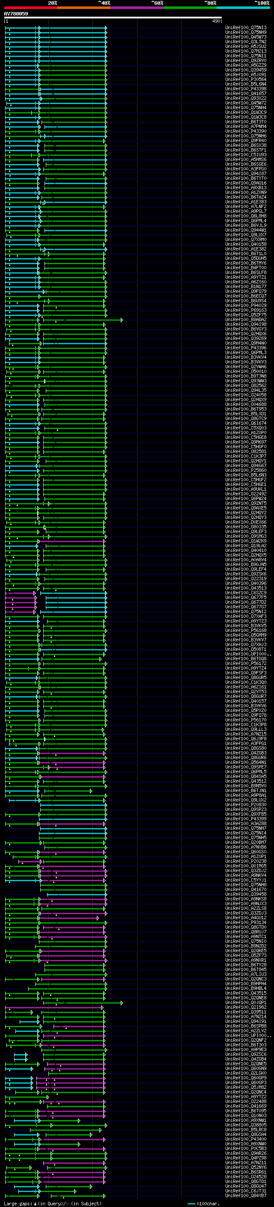Choose the UniRef100_P43398 entry
The width and height of the screenshot is (274, 1207).
click(246, 89)
